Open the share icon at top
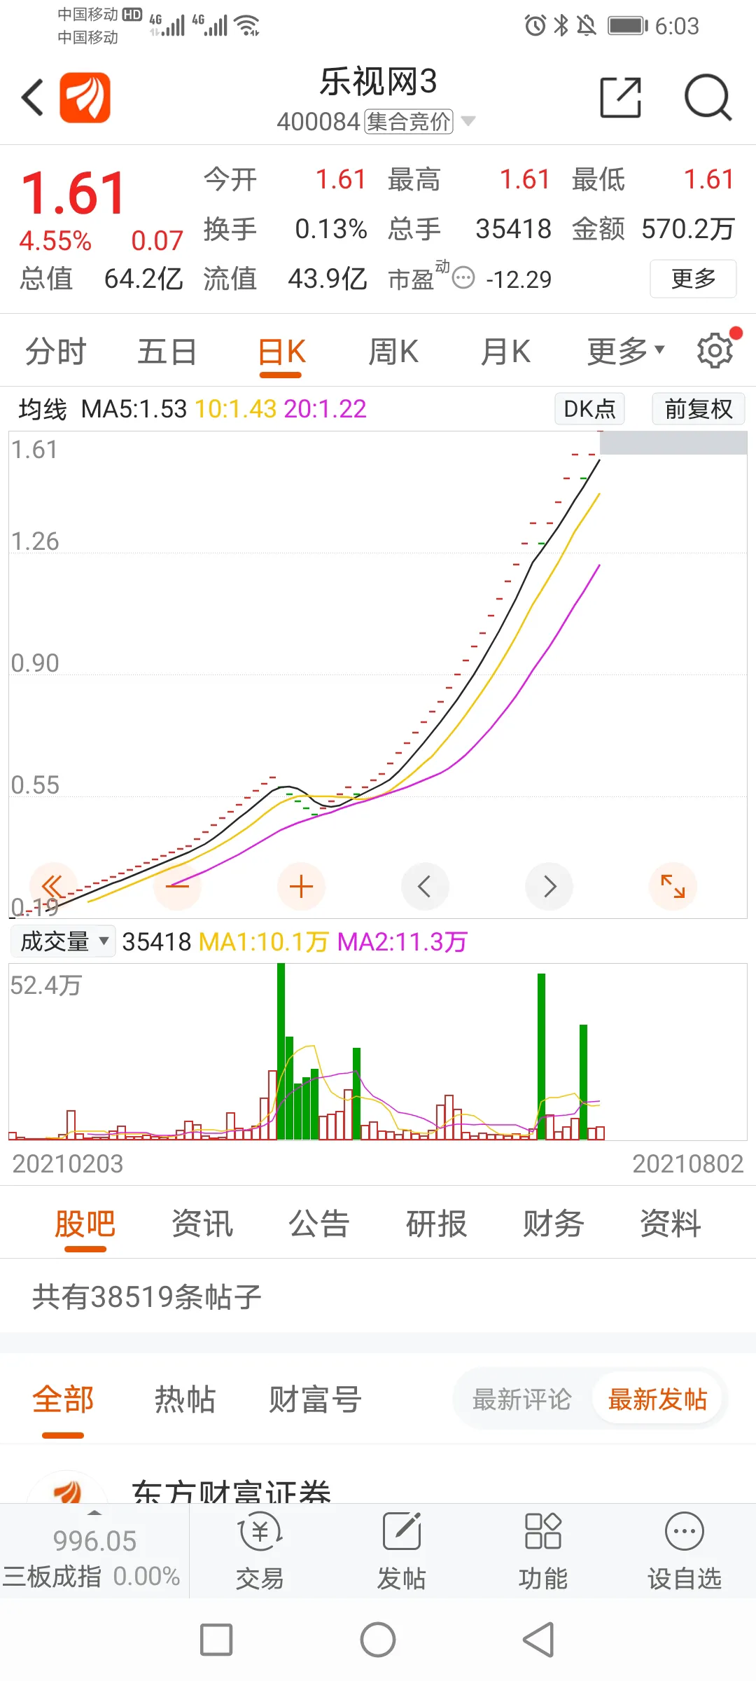Screen dimensions: 756x1681 point(621,97)
